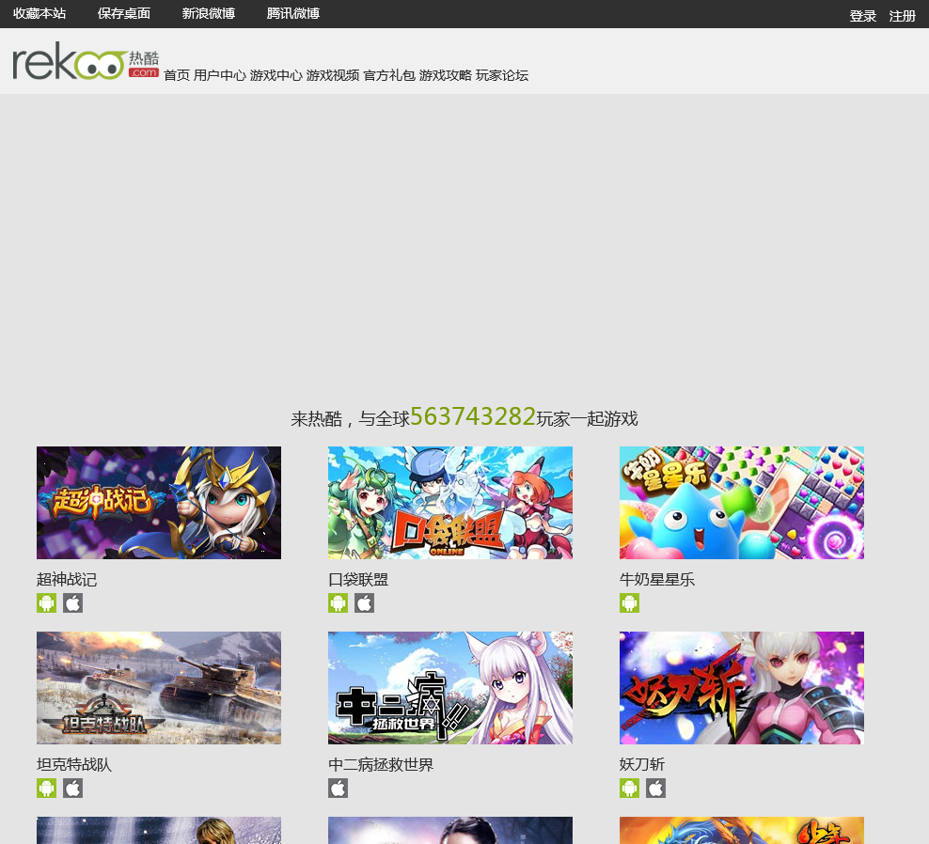This screenshot has width=929, height=844.
Task: Open 玩家论坛 navigation item
Action: pos(502,75)
